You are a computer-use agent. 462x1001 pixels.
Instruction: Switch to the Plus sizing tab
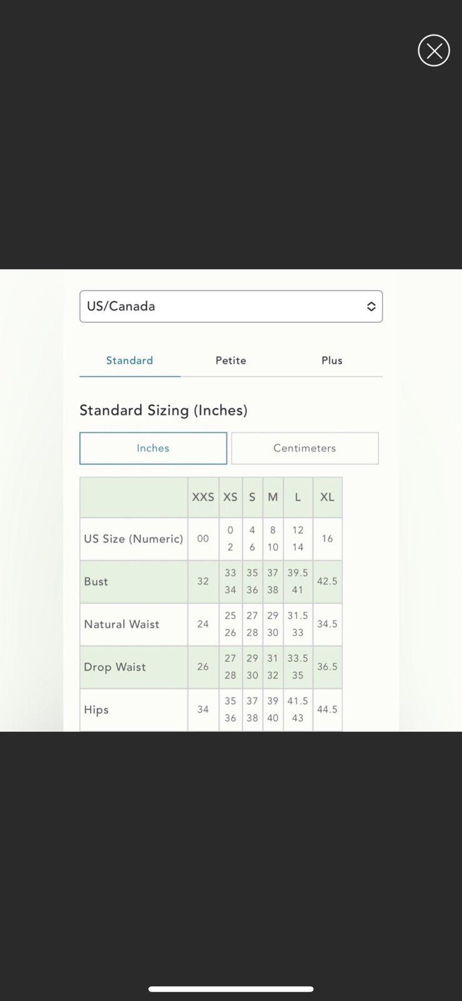tap(332, 361)
